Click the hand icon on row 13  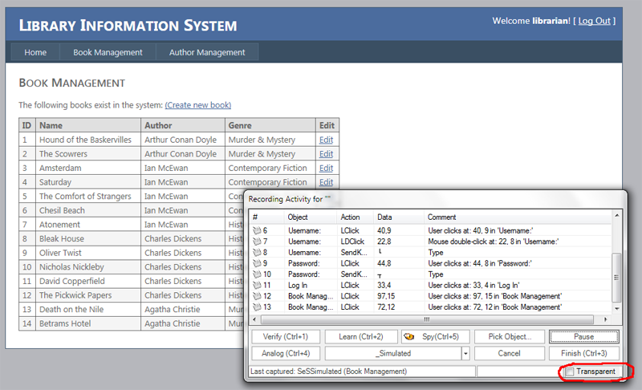coord(257,307)
